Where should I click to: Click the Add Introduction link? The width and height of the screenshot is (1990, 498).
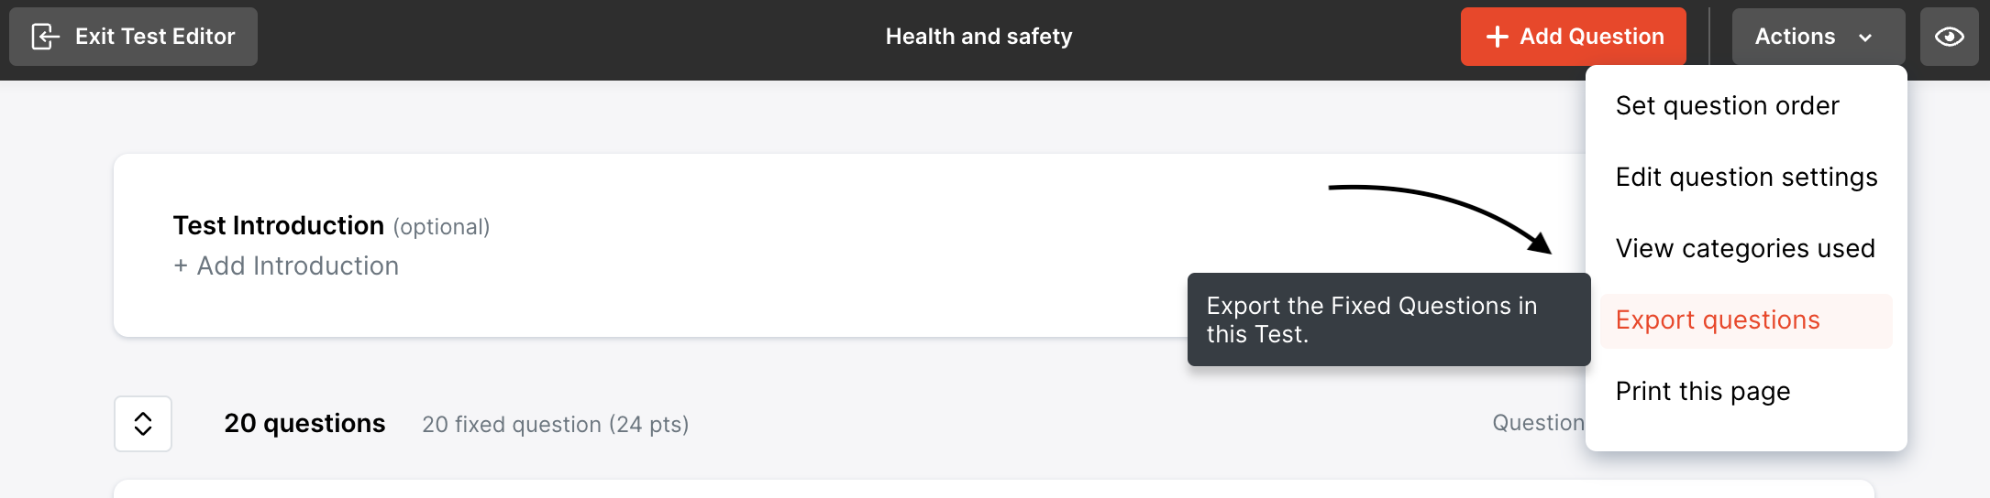tap(297, 266)
